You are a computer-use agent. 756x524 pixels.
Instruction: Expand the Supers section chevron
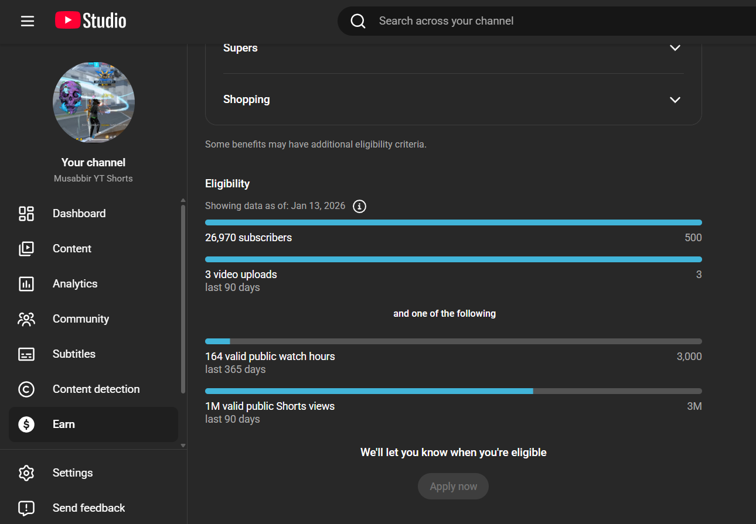675,48
